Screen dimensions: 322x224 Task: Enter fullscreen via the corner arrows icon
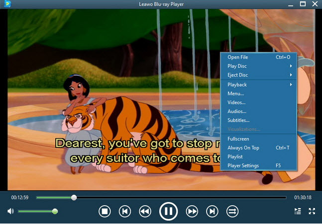tap(312, 211)
